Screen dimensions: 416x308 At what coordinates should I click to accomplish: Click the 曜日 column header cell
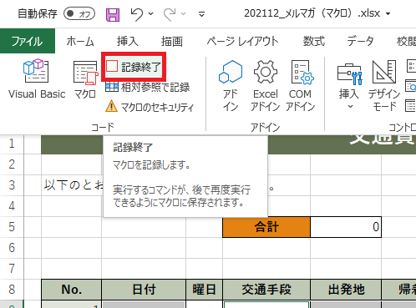click(204, 290)
